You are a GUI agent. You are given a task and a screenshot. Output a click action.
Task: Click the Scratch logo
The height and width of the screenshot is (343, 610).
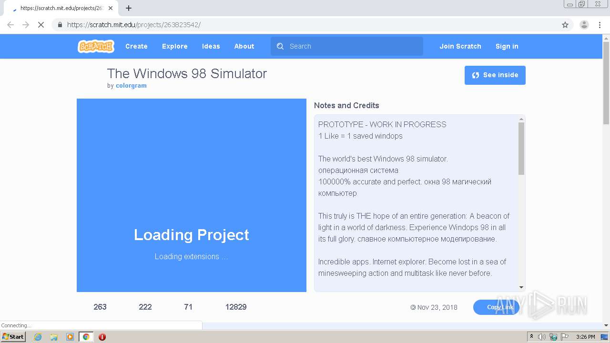pos(96,46)
